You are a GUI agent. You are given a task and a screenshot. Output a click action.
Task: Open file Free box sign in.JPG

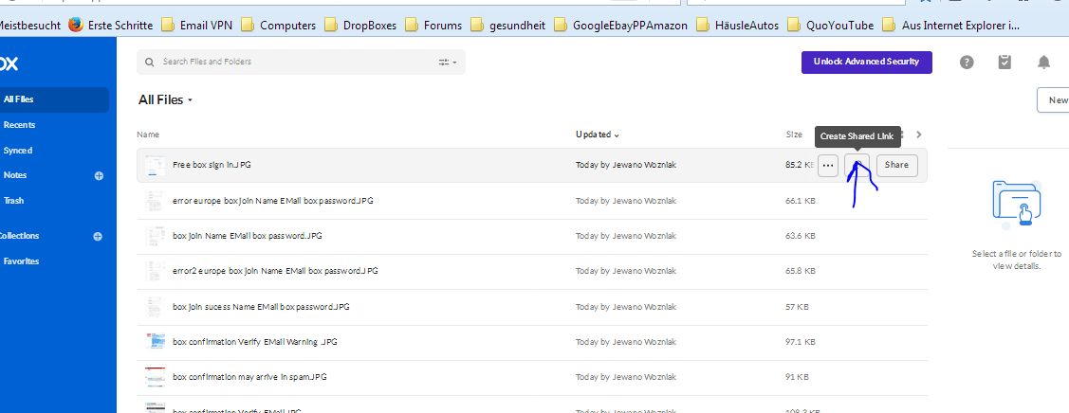(212, 166)
